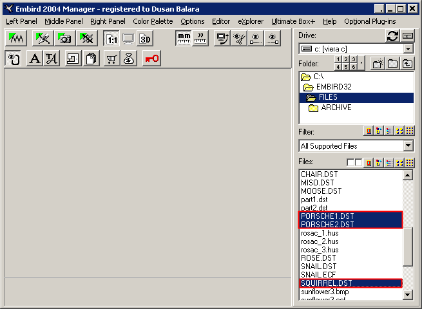Open the Editor menu
Screen dimensions: 422x309
click(221, 21)
